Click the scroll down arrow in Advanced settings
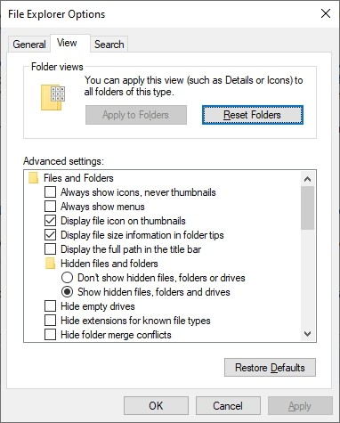This screenshot has width=340, height=423. [x=307, y=334]
